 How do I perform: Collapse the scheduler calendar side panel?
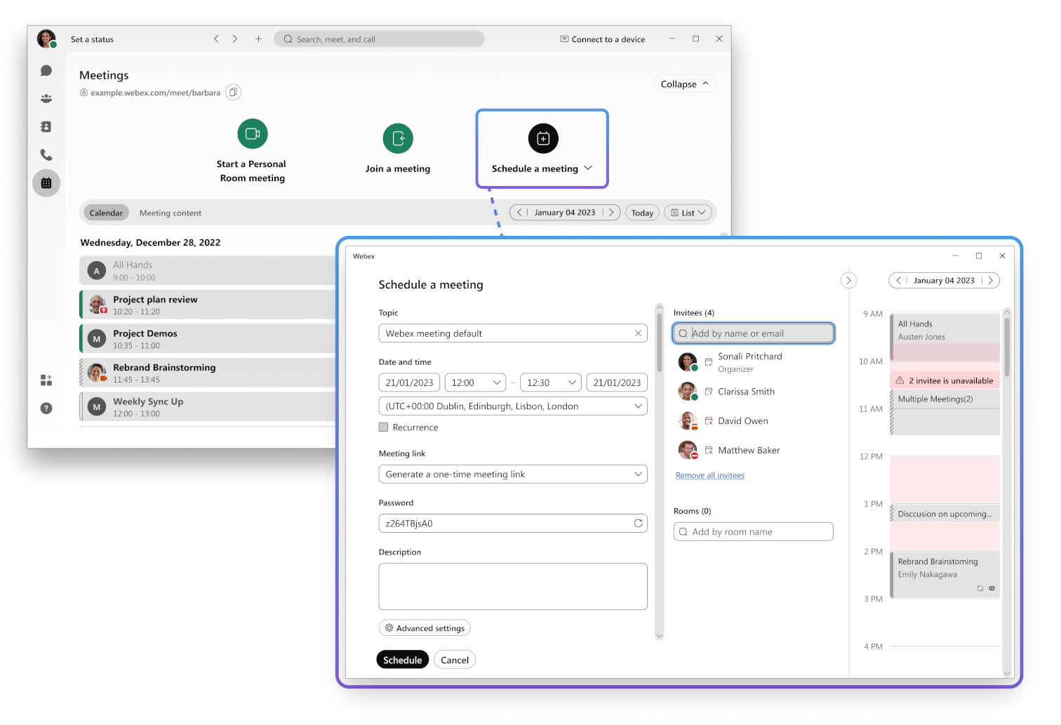point(848,281)
